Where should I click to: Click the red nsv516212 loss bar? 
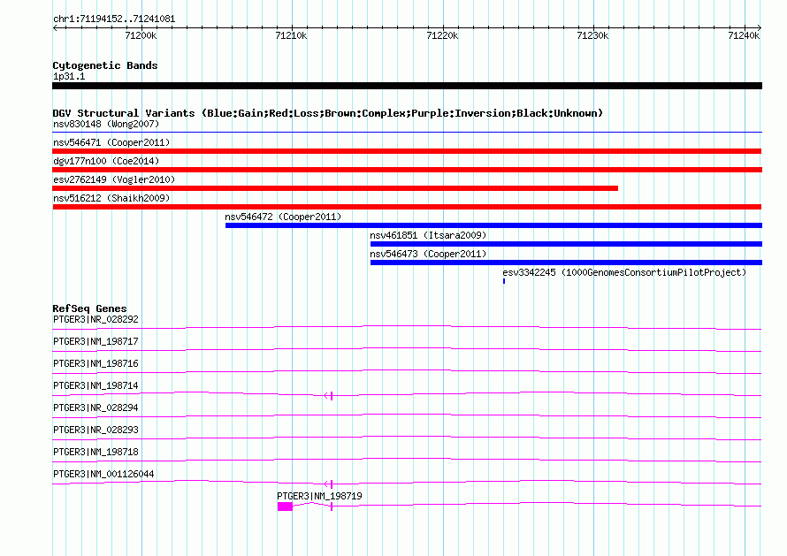tap(407, 207)
